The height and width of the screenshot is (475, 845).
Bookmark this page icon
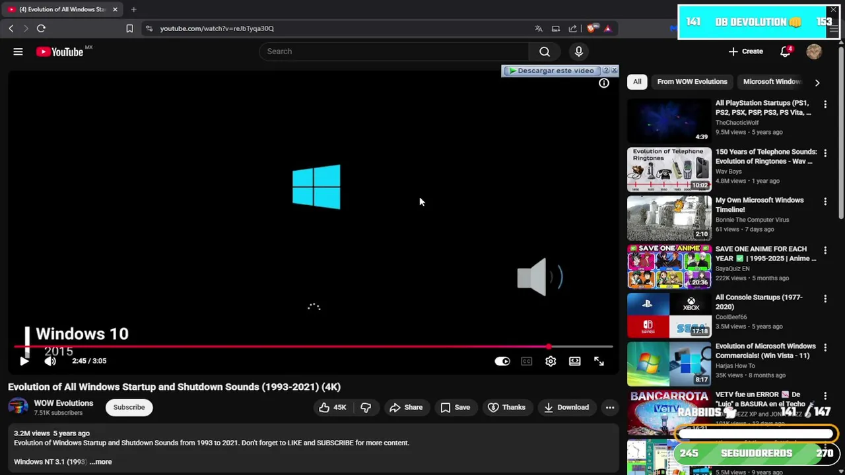point(129,28)
